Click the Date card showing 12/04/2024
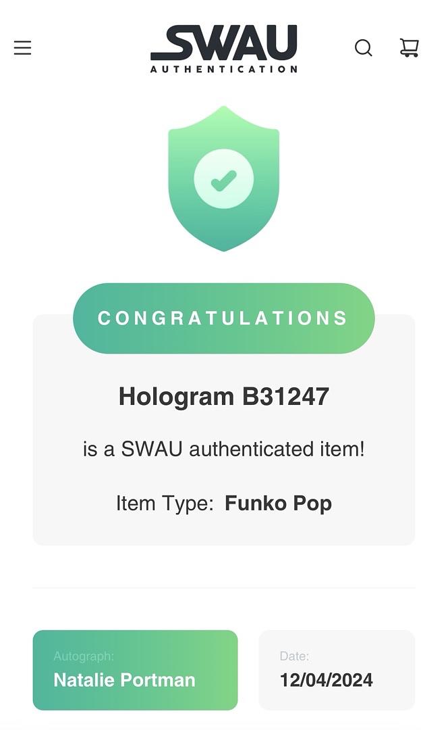Image resolution: width=448 pixels, height=730 pixels. 337,670
